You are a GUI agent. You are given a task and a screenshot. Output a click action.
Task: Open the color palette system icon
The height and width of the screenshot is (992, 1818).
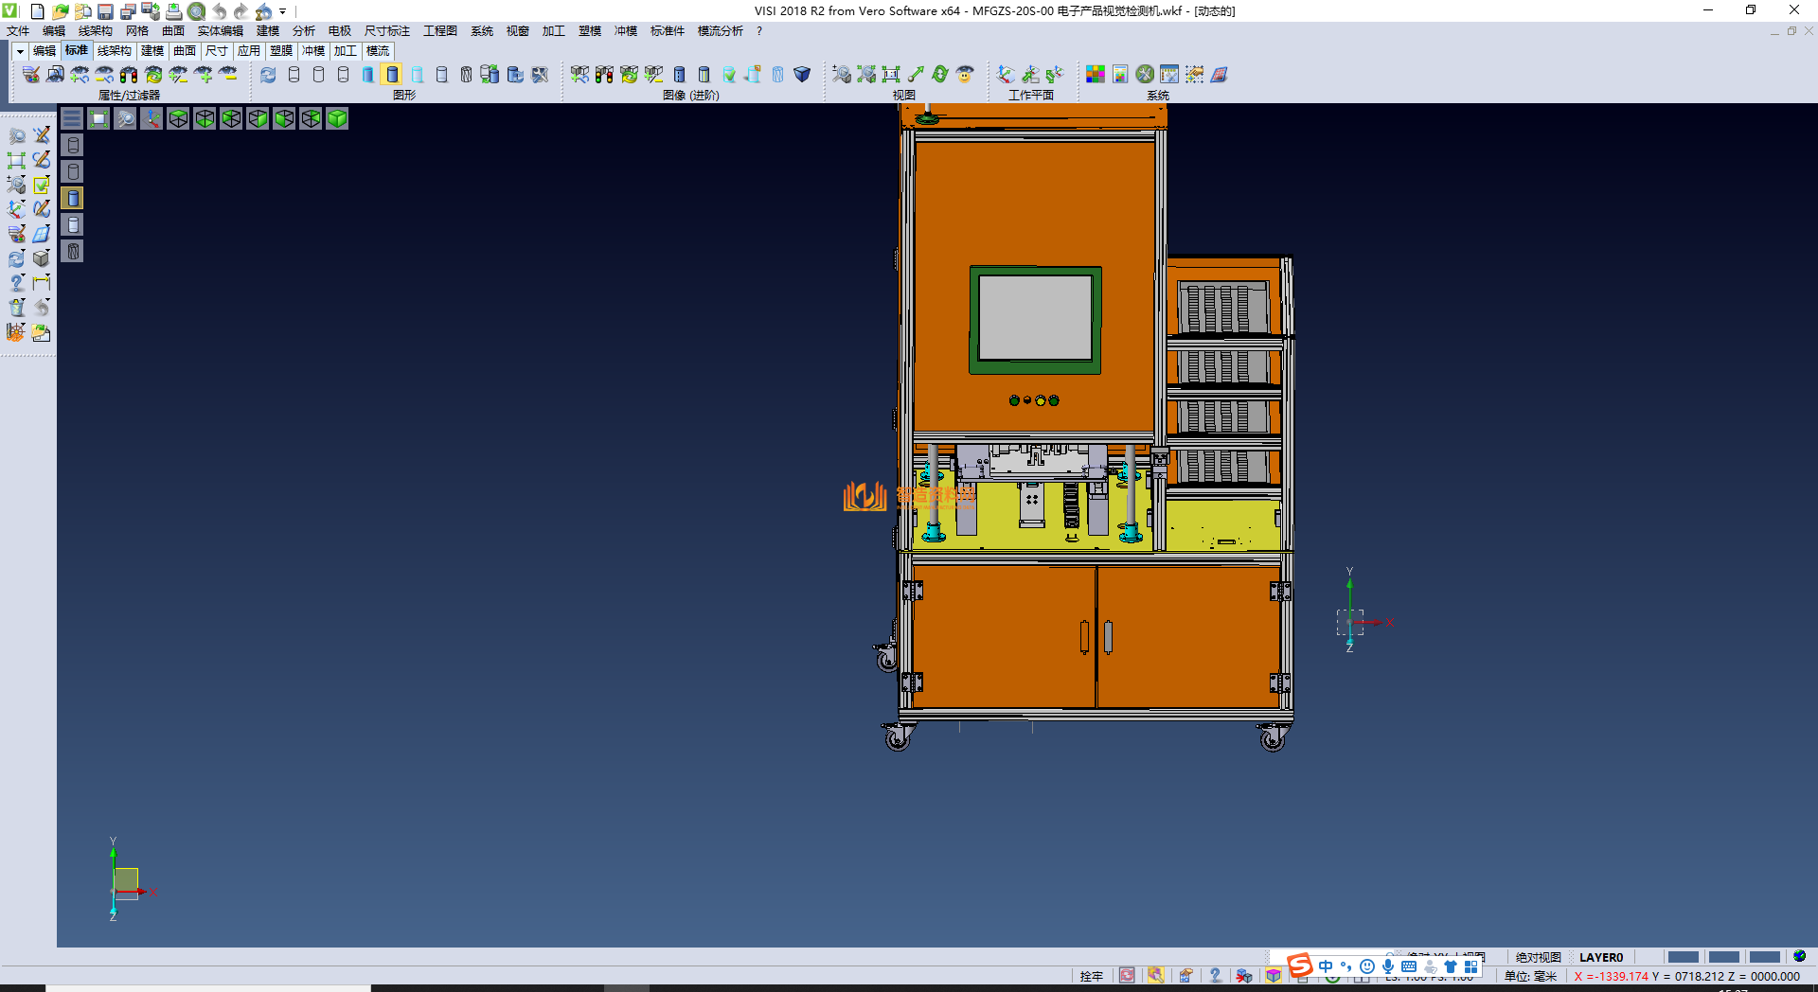click(x=1095, y=74)
